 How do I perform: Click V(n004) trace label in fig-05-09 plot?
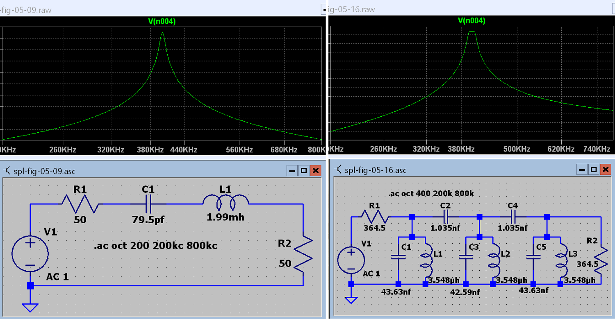[x=162, y=22]
